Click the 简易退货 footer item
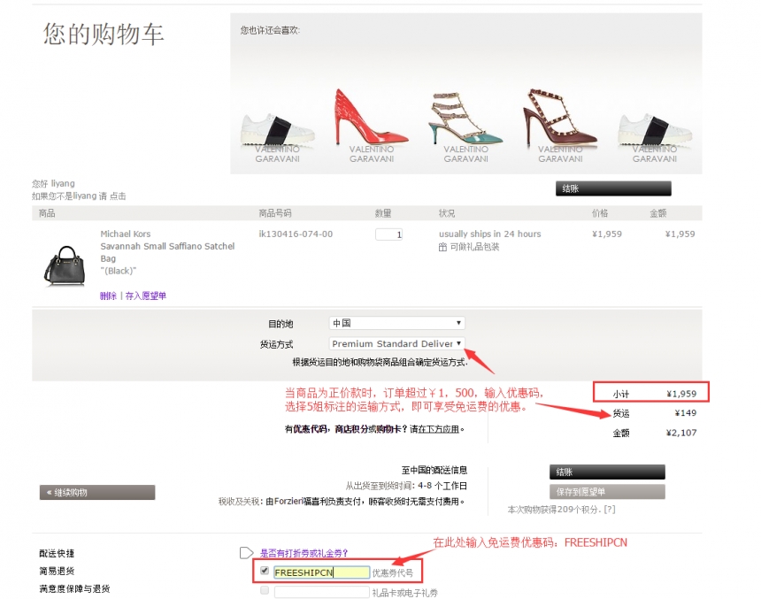Screen dimensions: 761x599 [x=57, y=571]
